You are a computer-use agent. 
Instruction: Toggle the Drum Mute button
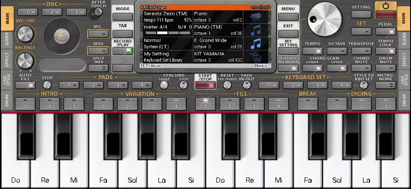click(385, 68)
